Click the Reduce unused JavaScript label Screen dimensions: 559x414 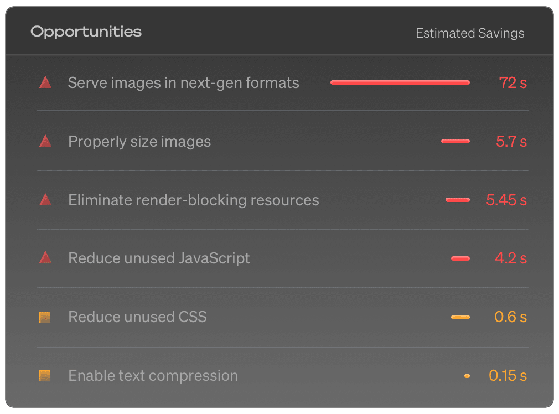(159, 258)
